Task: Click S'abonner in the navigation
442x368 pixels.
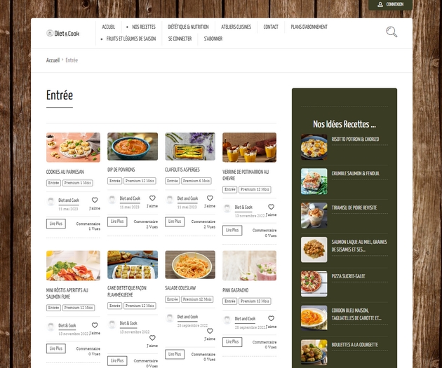Action: click(x=213, y=39)
